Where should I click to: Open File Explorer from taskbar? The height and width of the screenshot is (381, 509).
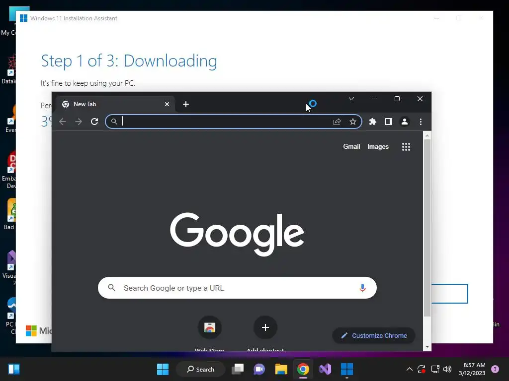(x=281, y=369)
